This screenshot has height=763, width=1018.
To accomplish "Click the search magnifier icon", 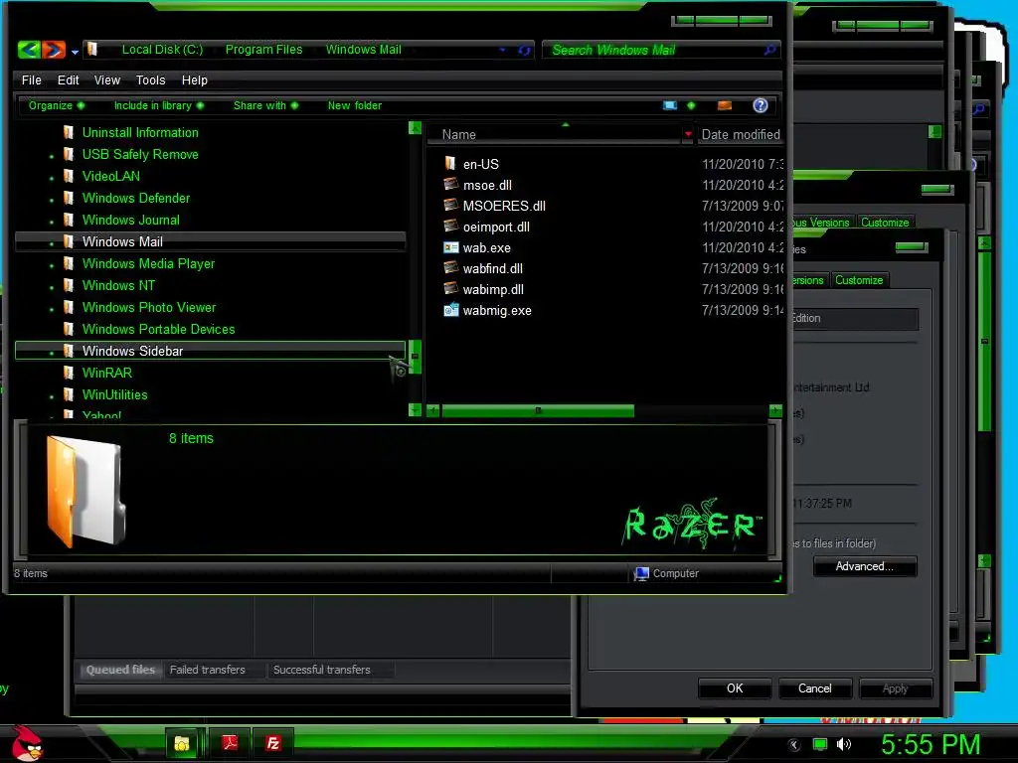I will point(770,50).
